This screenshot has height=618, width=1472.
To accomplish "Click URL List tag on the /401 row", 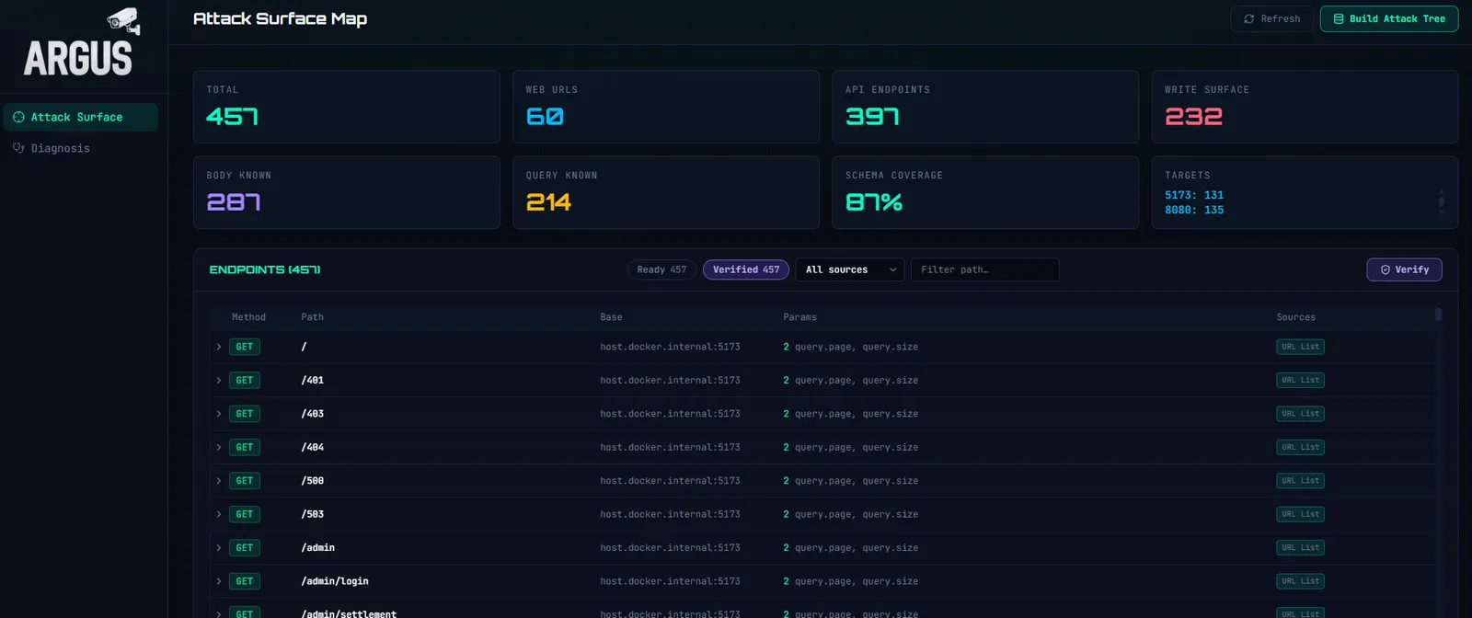I will [x=1300, y=380].
